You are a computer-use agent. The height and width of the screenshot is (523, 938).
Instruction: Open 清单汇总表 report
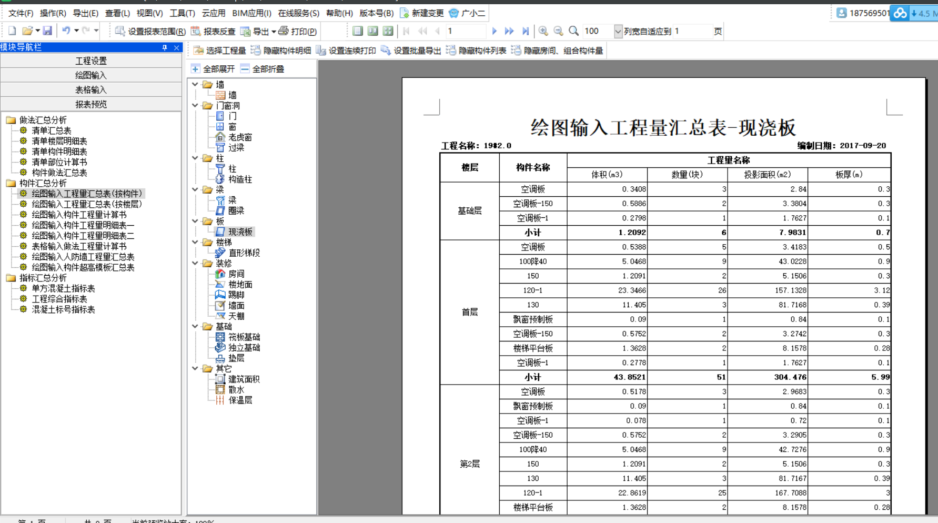(x=51, y=130)
